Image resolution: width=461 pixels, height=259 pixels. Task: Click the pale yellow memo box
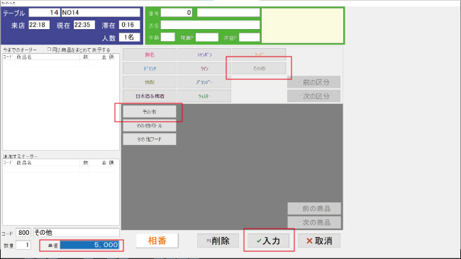coord(303,25)
